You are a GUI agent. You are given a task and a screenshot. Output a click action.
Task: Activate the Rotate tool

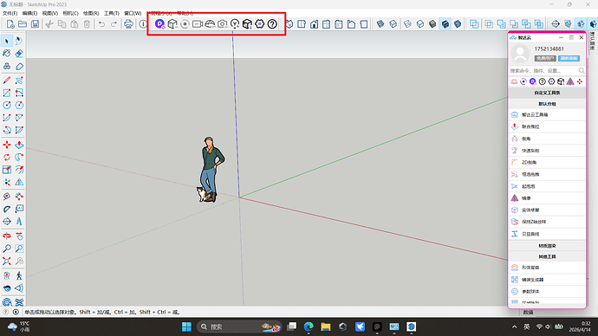(7, 157)
